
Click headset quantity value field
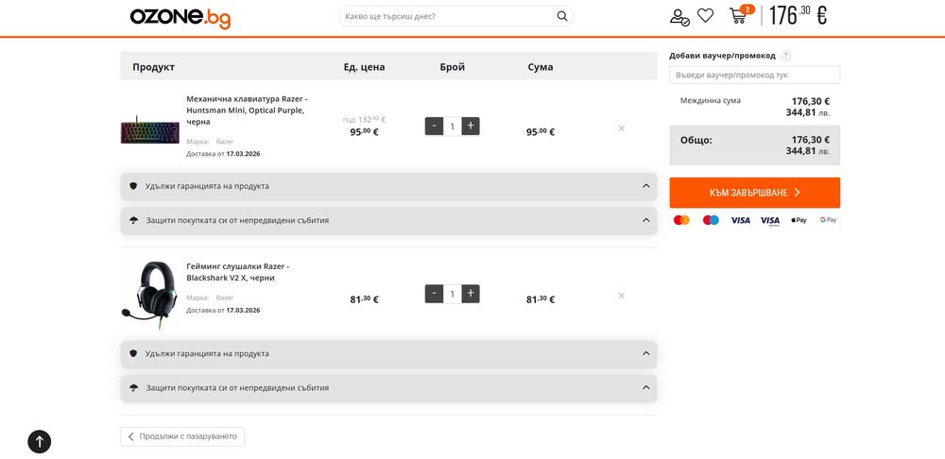tap(453, 294)
